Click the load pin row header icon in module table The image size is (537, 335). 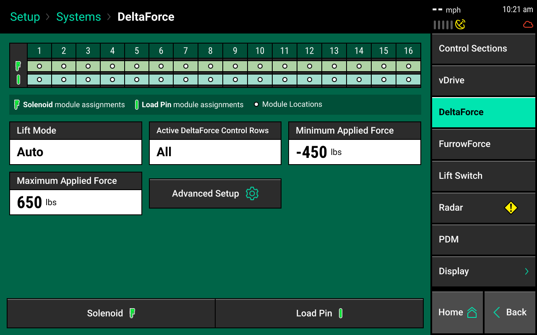pos(18,80)
